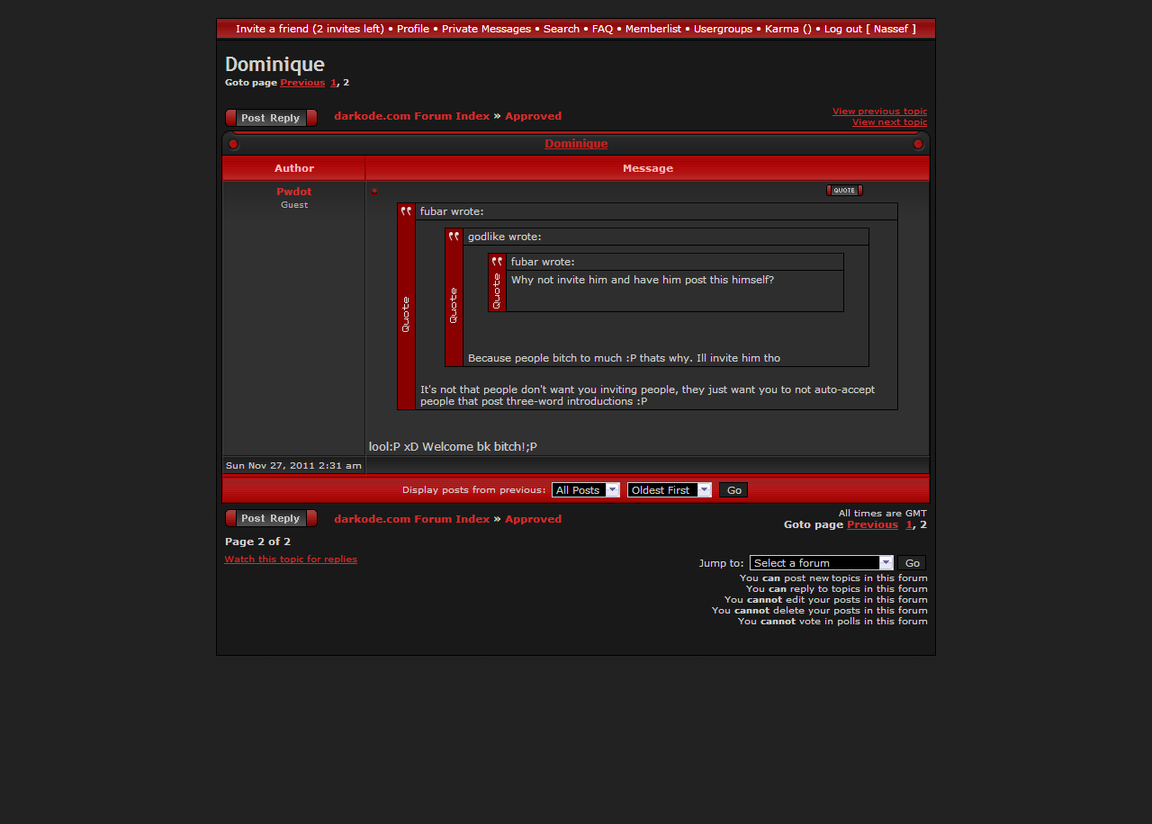
Task: Click Go next to Jump to forum
Action: tap(912, 563)
